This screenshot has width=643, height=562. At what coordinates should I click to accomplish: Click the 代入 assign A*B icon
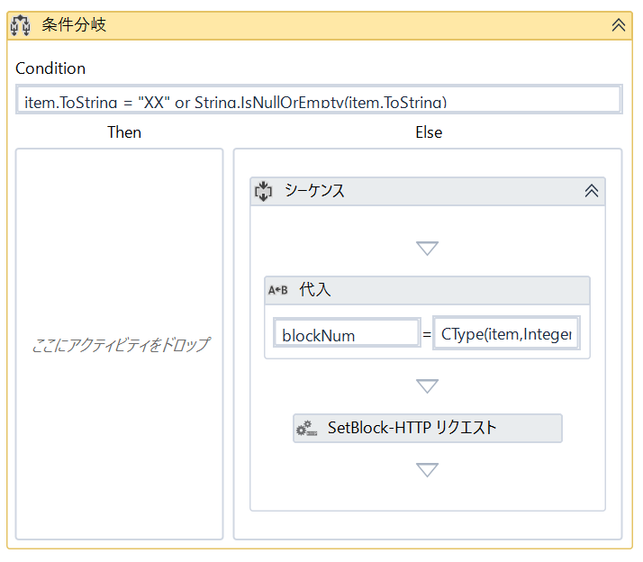(278, 290)
